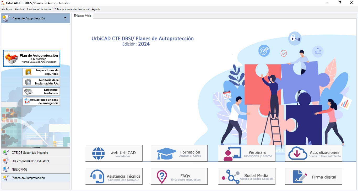Open the Archivo menu
Viewport: 358px width, 191px height.
(x=7, y=9)
